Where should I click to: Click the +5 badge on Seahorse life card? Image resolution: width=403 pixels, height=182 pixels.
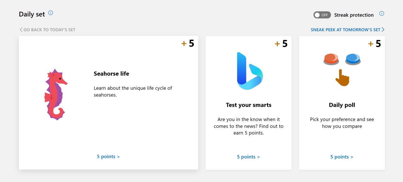coord(188,44)
